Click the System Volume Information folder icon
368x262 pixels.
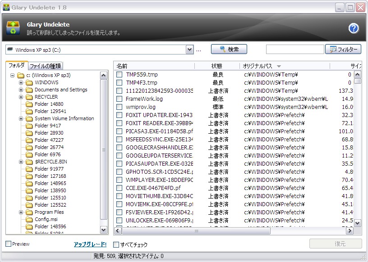tap(29, 118)
